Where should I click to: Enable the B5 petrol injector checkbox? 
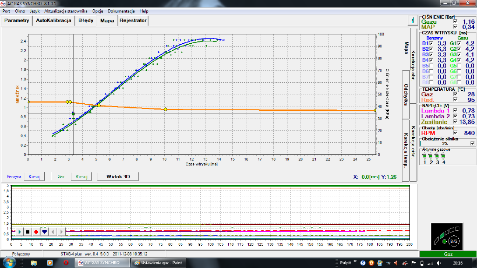pyautogui.click(x=431, y=66)
